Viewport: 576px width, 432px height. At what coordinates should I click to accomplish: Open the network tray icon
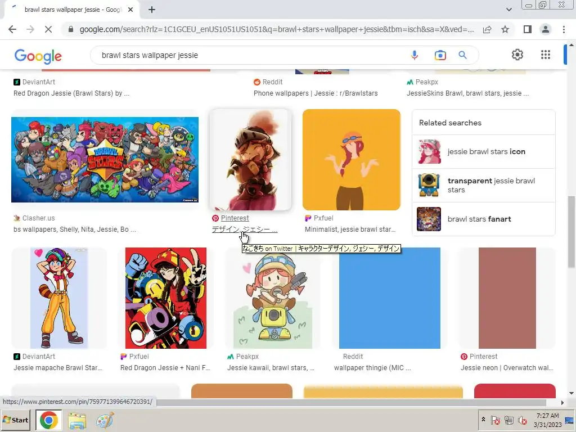tap(508, 420)
